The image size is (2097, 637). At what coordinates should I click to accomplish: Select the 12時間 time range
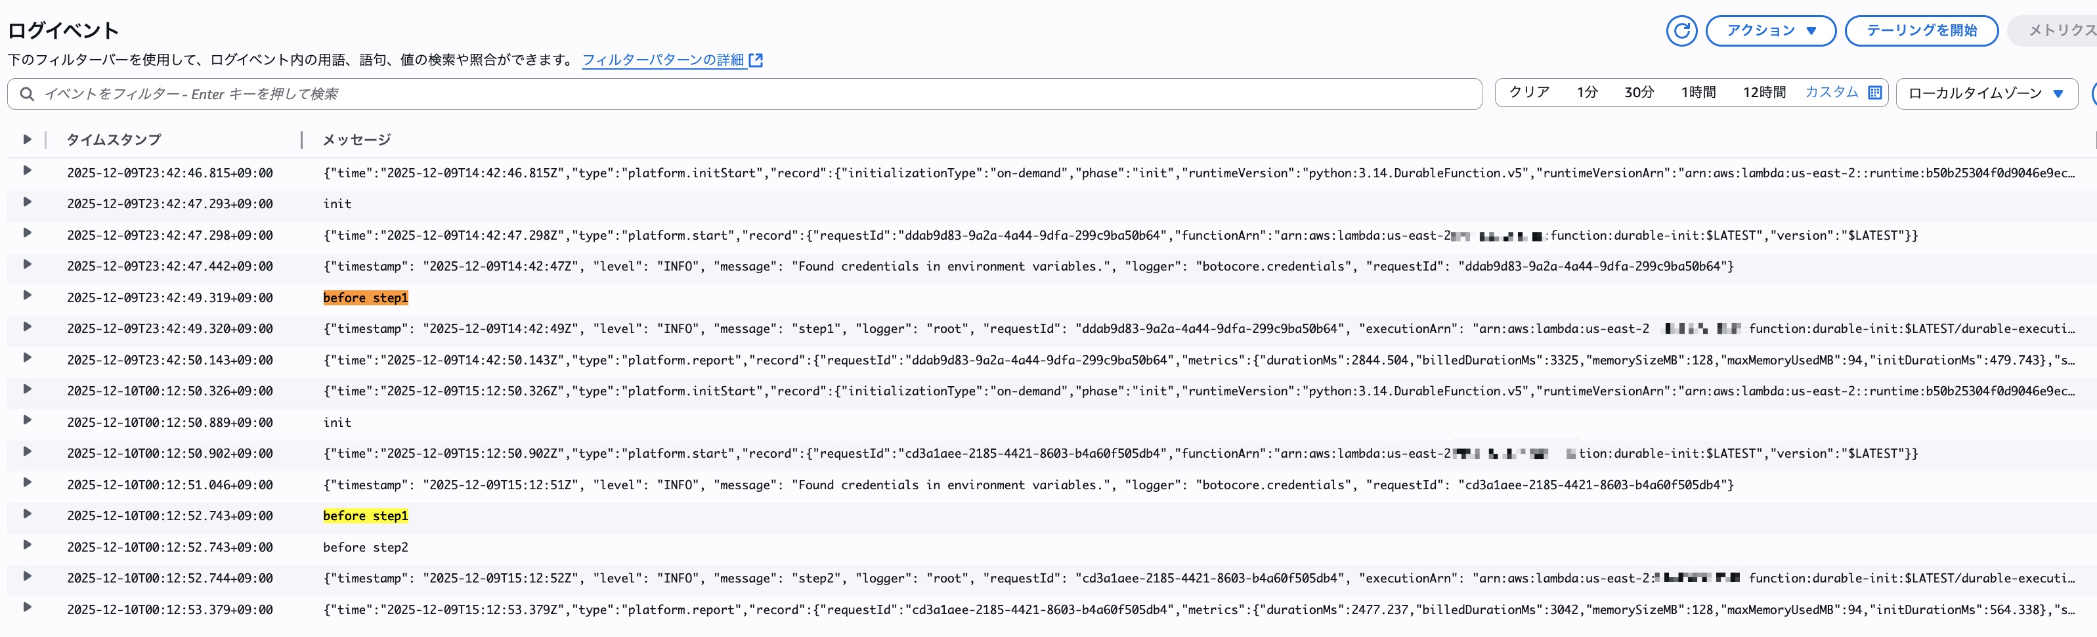1764,93
